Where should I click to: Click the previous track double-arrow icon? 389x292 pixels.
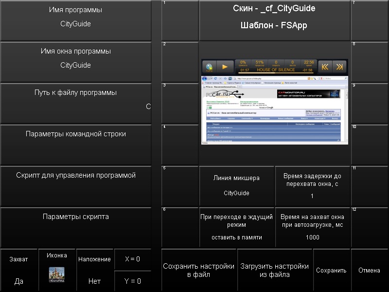coord(325,67)
